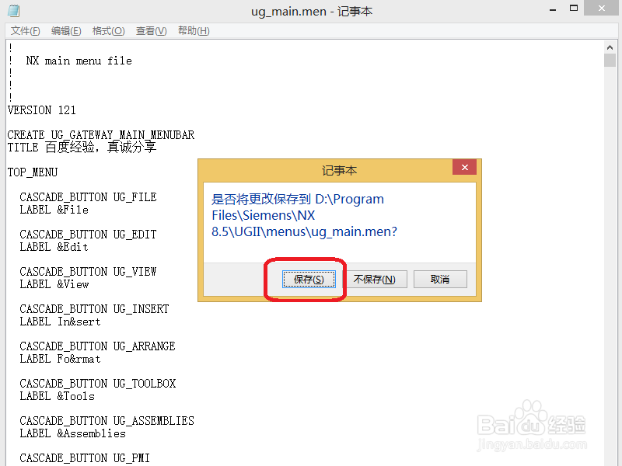Close the ug_main.men Notepad window
This screenshot has width=622, height=466.
coord(601,9)
